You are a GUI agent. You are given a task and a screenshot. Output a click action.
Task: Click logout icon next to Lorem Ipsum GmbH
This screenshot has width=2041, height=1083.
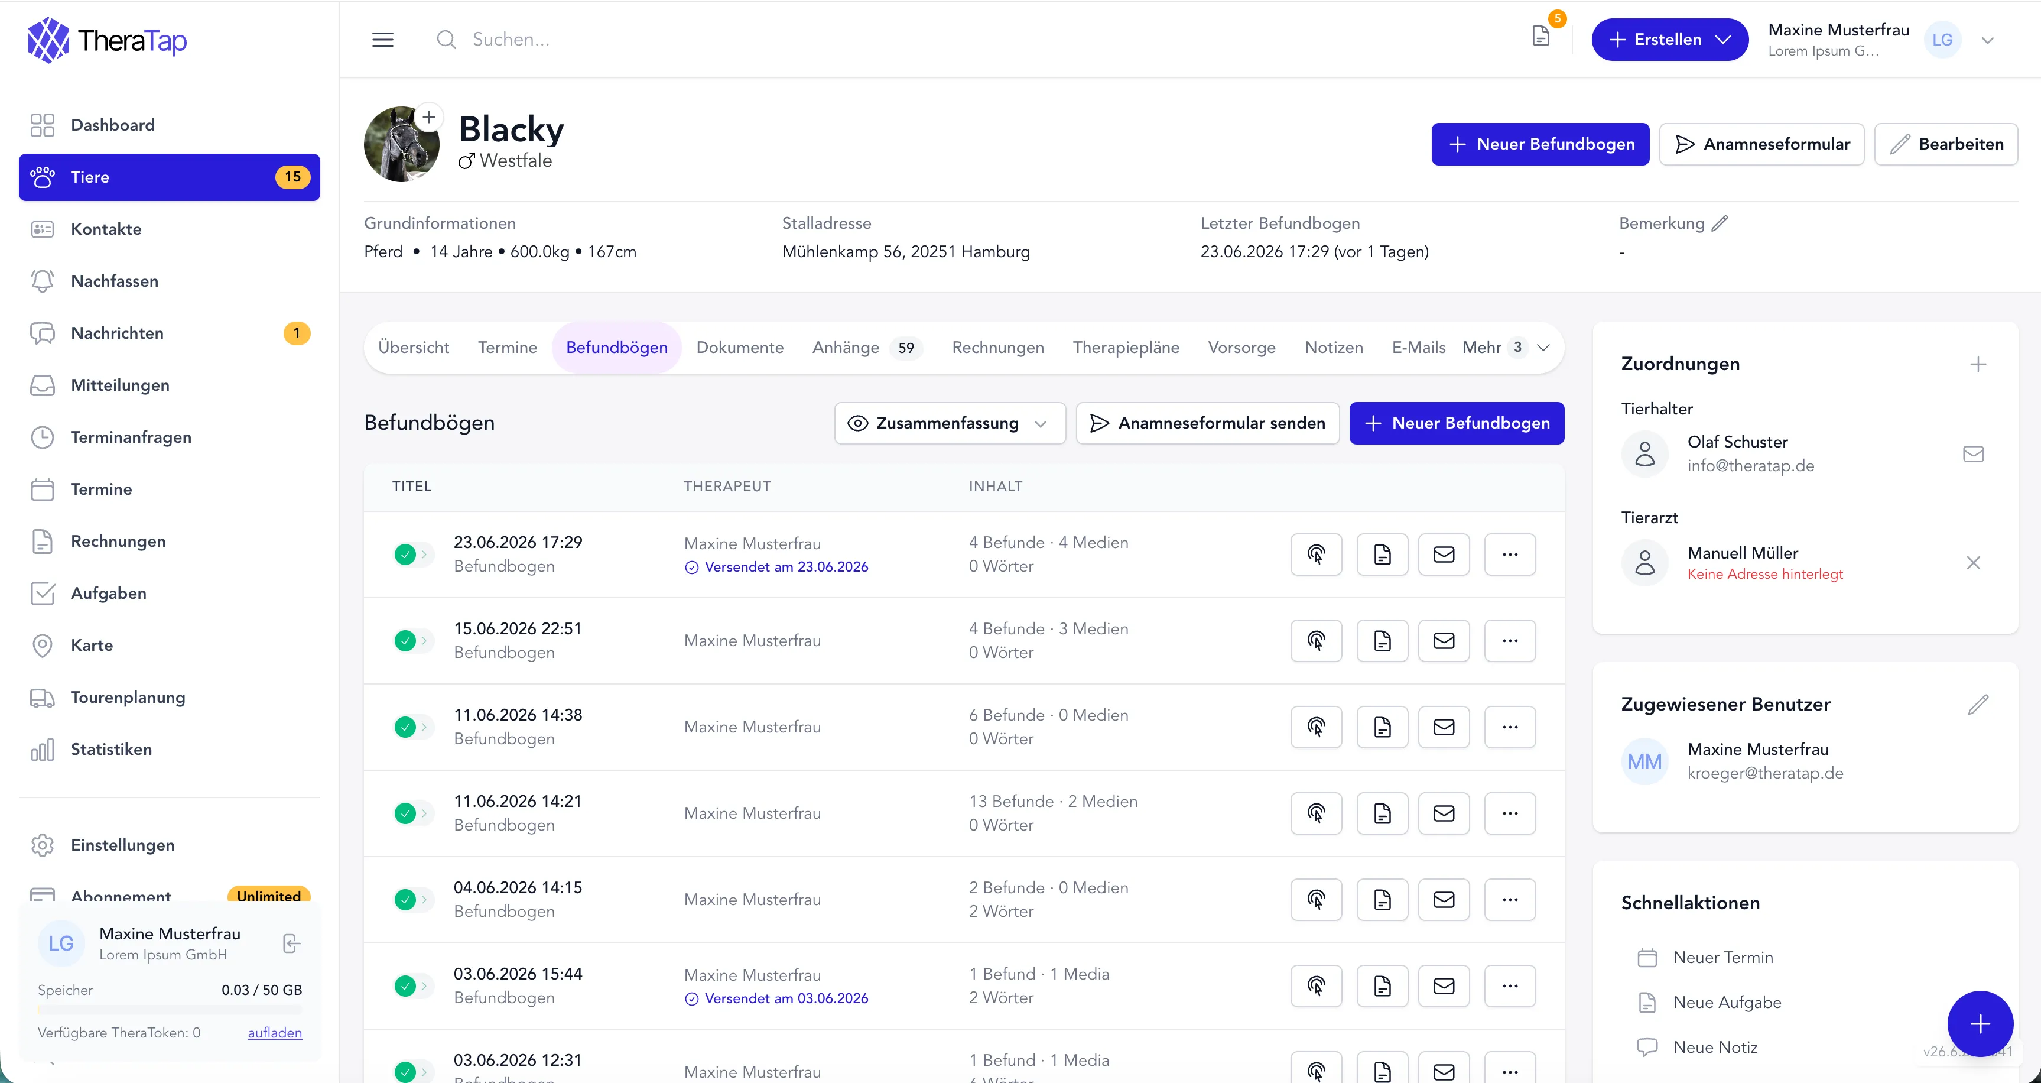pos(291,943)
